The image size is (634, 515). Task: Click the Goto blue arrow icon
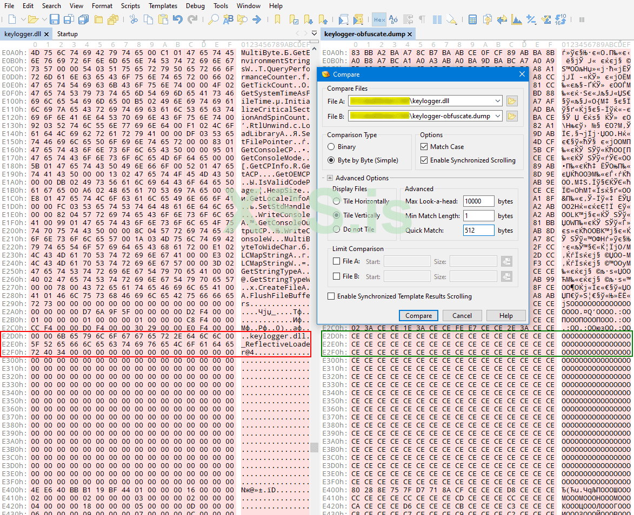(257, 19)
